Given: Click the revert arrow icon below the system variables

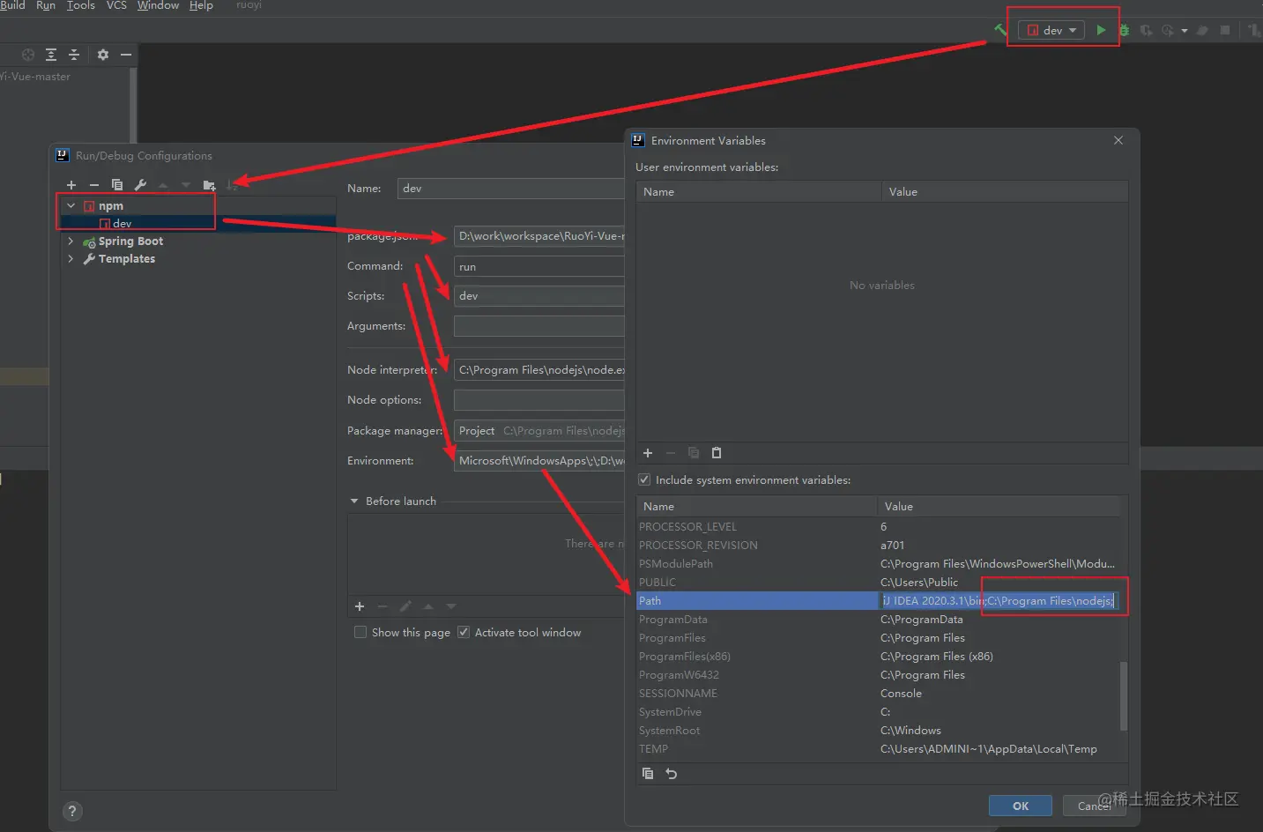Looking at the screenshot, I should coord(672,774).
